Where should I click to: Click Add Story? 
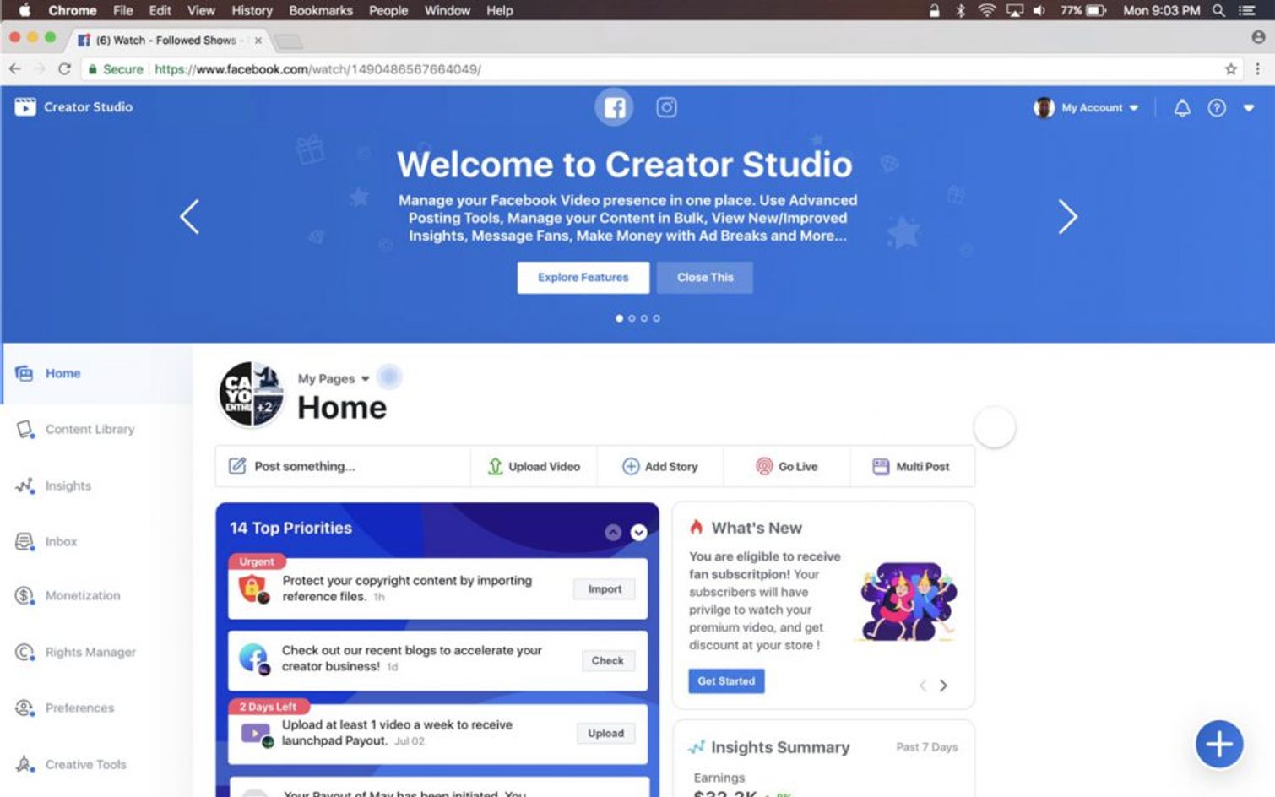(x=660, y=466)
